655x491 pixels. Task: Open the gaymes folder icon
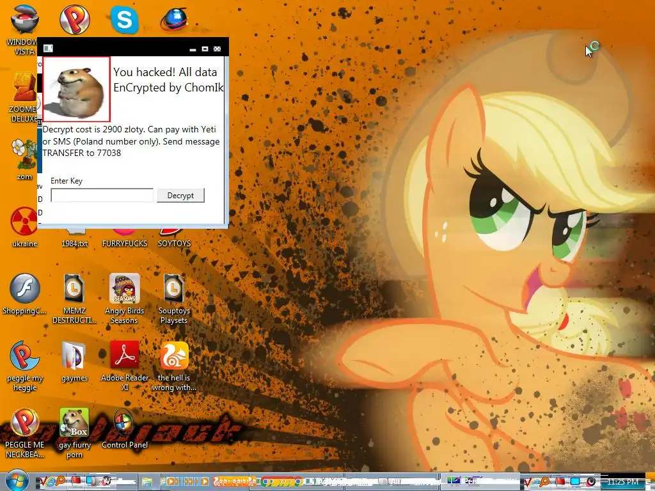[74, 355]
